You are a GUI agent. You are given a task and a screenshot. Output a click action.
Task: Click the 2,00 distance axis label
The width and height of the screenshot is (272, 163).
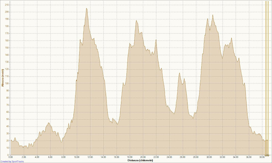[x=24, y=157]
